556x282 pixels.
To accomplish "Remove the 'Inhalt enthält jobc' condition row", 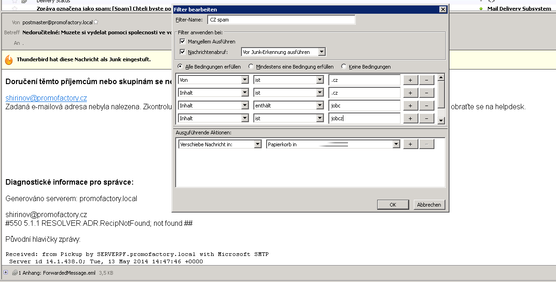I will pos(427,106).
